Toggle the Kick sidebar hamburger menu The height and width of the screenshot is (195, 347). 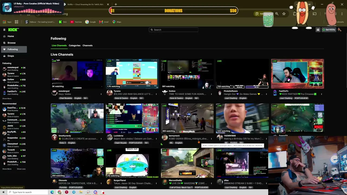(4, 30)
